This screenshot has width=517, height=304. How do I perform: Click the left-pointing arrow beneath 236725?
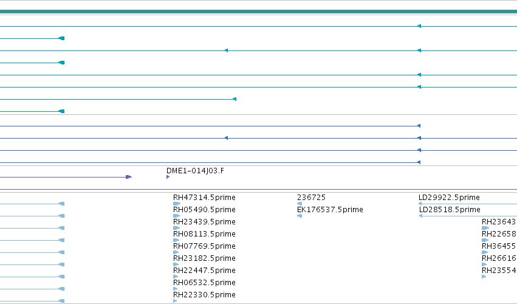[300, 204]
